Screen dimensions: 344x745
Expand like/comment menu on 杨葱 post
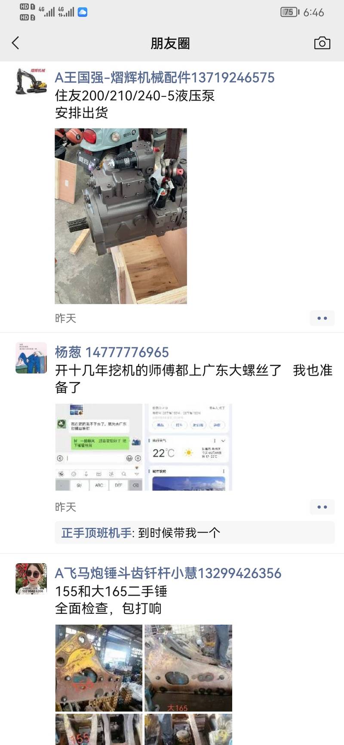click(x=322, y=507)
